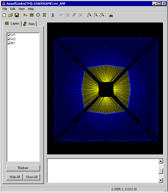Maximize the AnsoftLinks window
168x193 pixels.
point(159,4)
